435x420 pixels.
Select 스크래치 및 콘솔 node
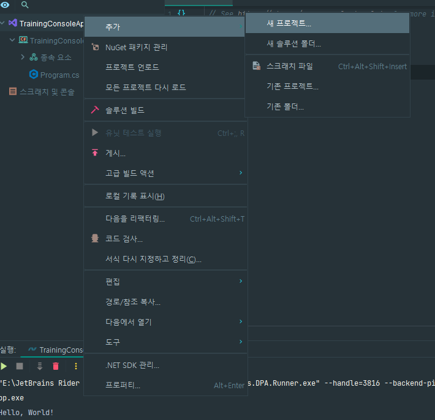(x=47, y=92)
